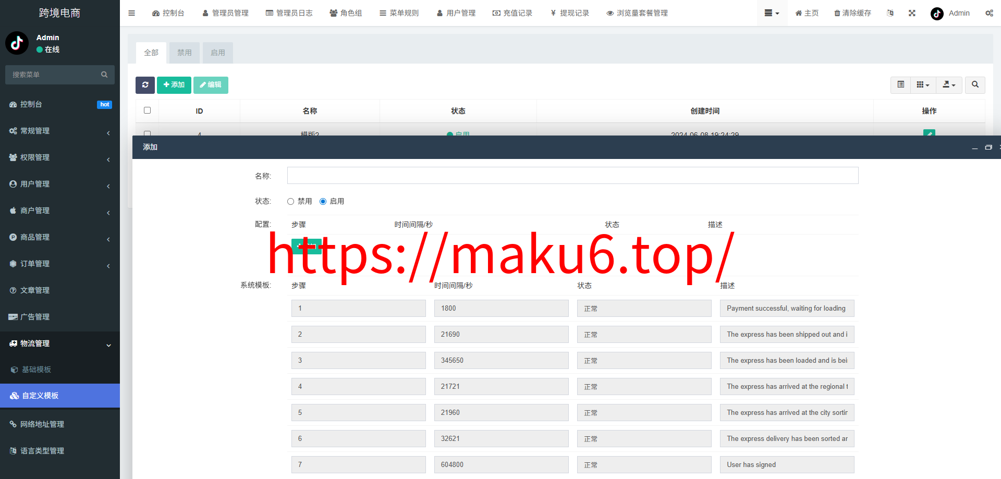The image size is (1001, 479).
Task: Click the 345650 interval field
Action: [x=501, y=361]
